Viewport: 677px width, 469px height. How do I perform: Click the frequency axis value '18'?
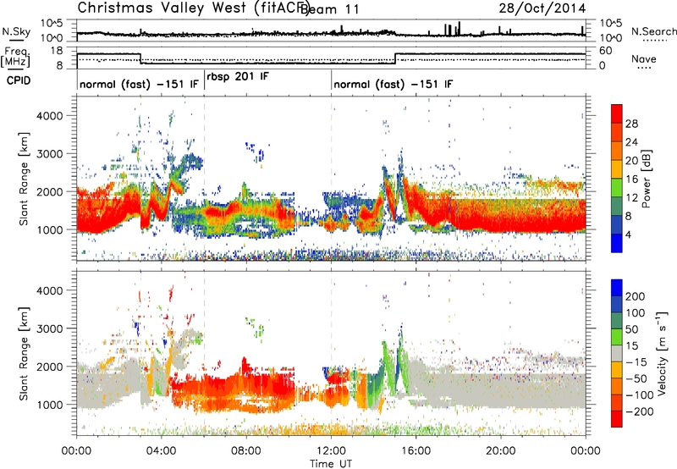coord(57,51)
